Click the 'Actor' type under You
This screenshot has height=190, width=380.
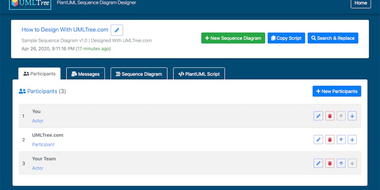(x=38, y=121)
